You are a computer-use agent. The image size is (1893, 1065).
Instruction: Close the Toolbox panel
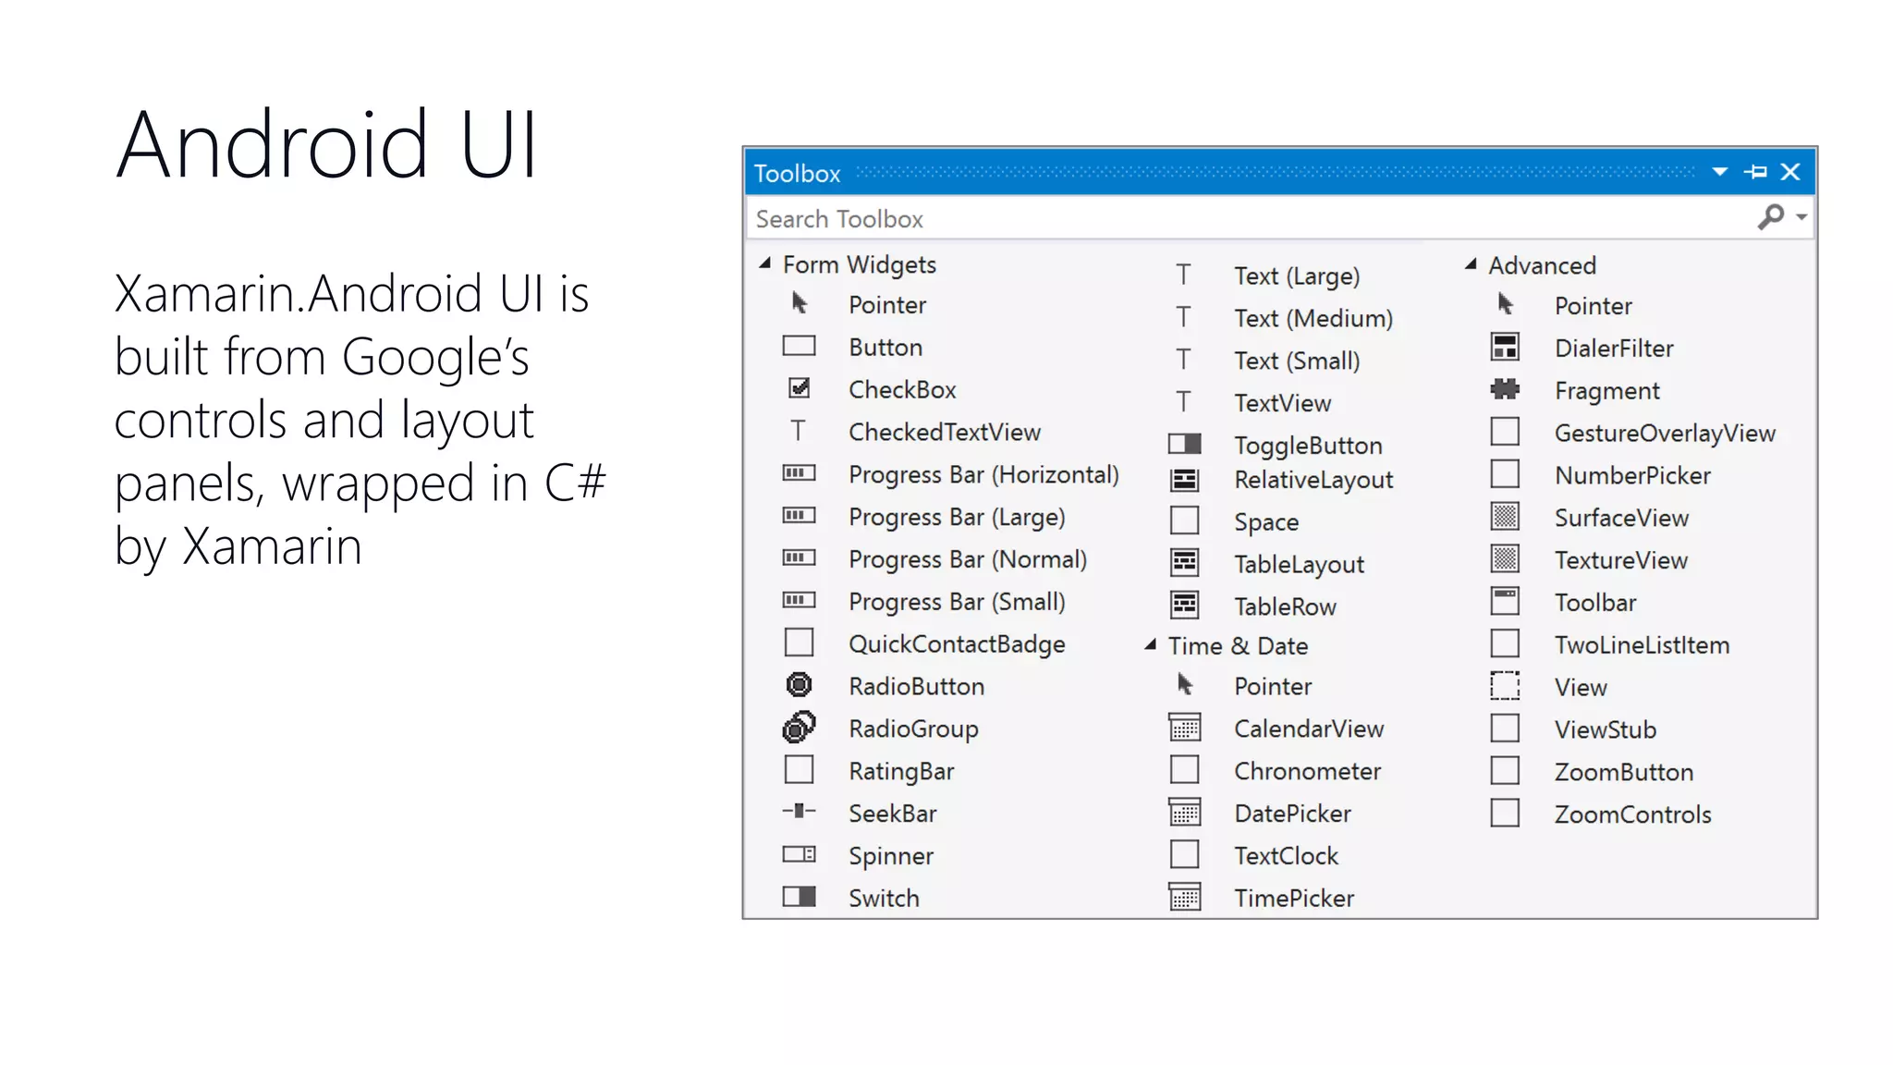tap(1790, 172)
